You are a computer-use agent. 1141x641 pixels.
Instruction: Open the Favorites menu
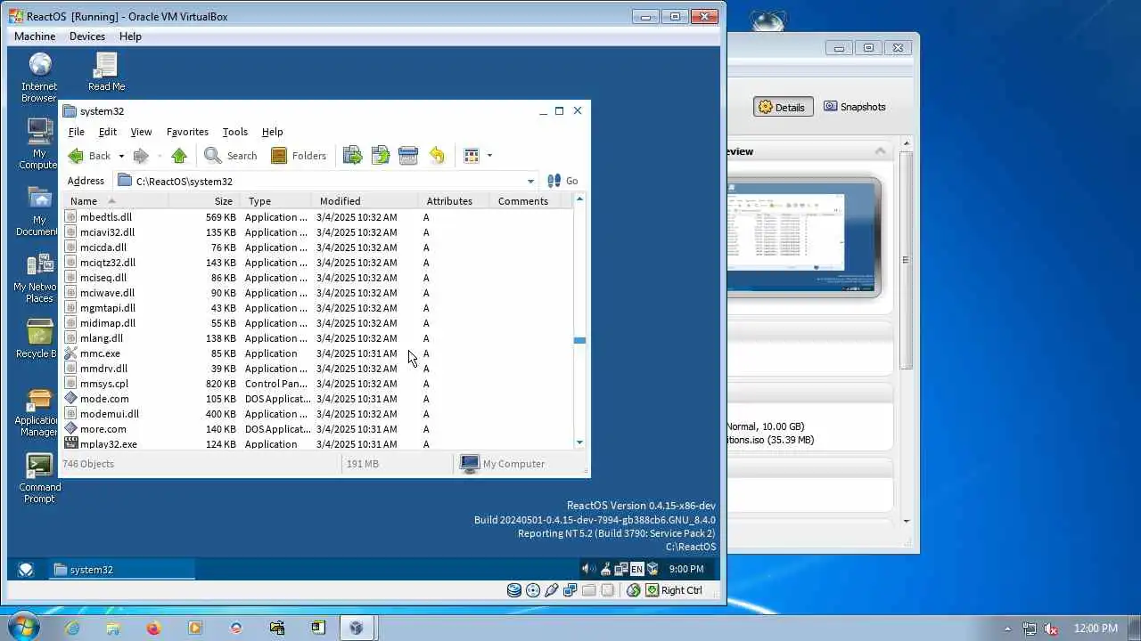pos(187,132)
